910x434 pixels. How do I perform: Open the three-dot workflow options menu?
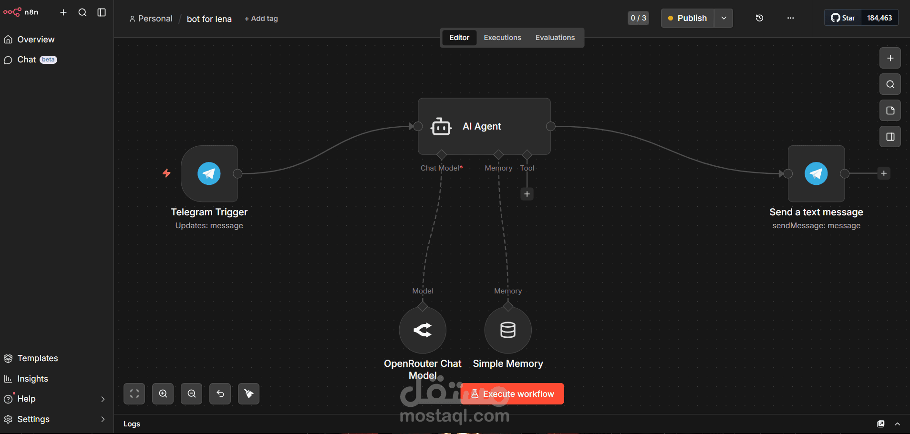tap(791, 18)
